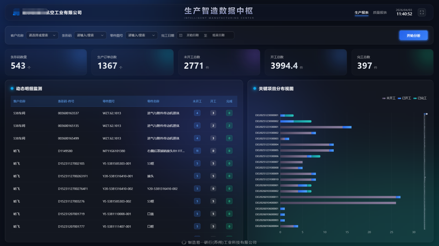Click the 开始日期 start date field
This screenshot has width=439, height=246.
click(193, 35)
